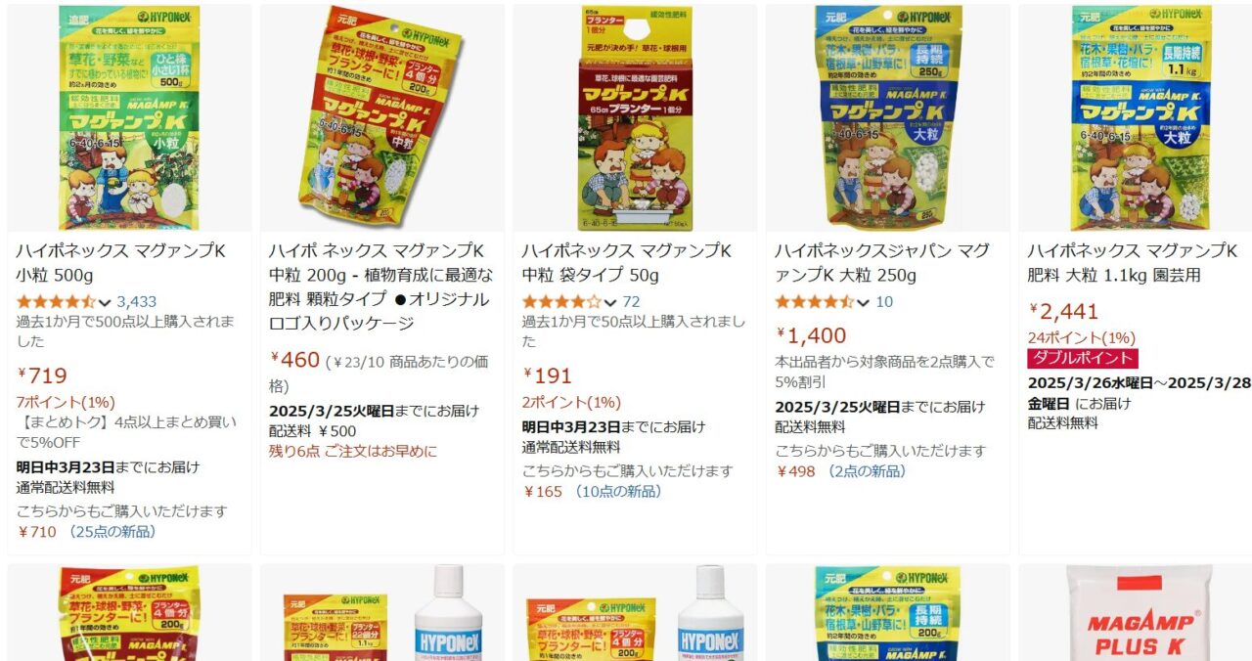Open title ハイポネックス マグァンプK 肥料 大粒 1.1kg 園芸用

(1133, 263)
